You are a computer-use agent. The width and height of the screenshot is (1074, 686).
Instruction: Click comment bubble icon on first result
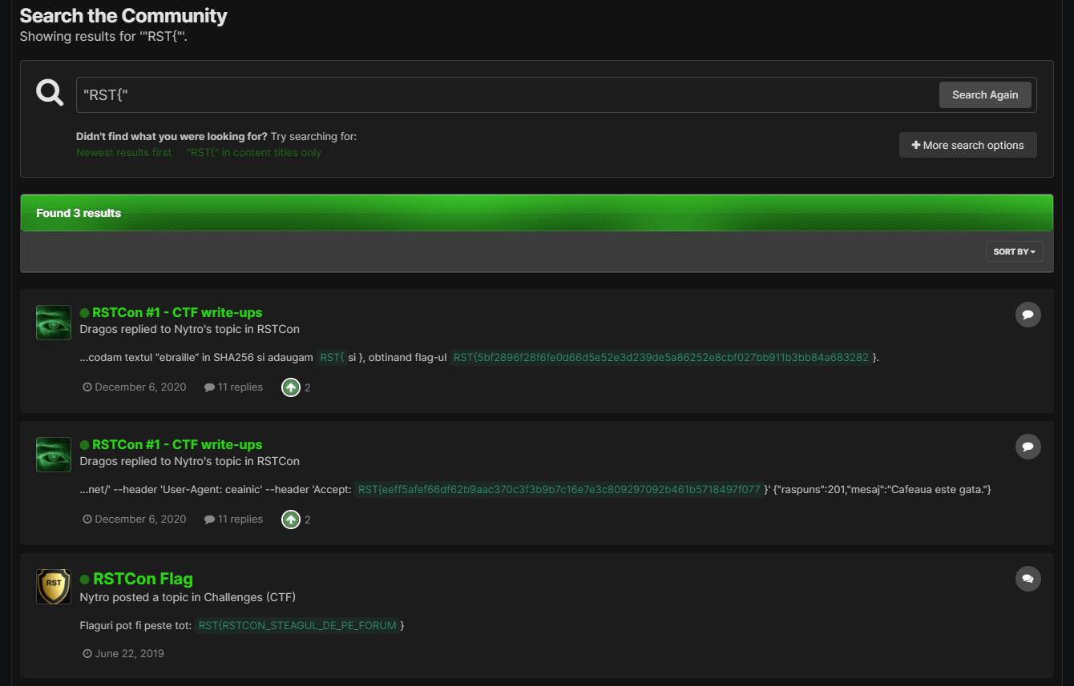(1028, 315)
